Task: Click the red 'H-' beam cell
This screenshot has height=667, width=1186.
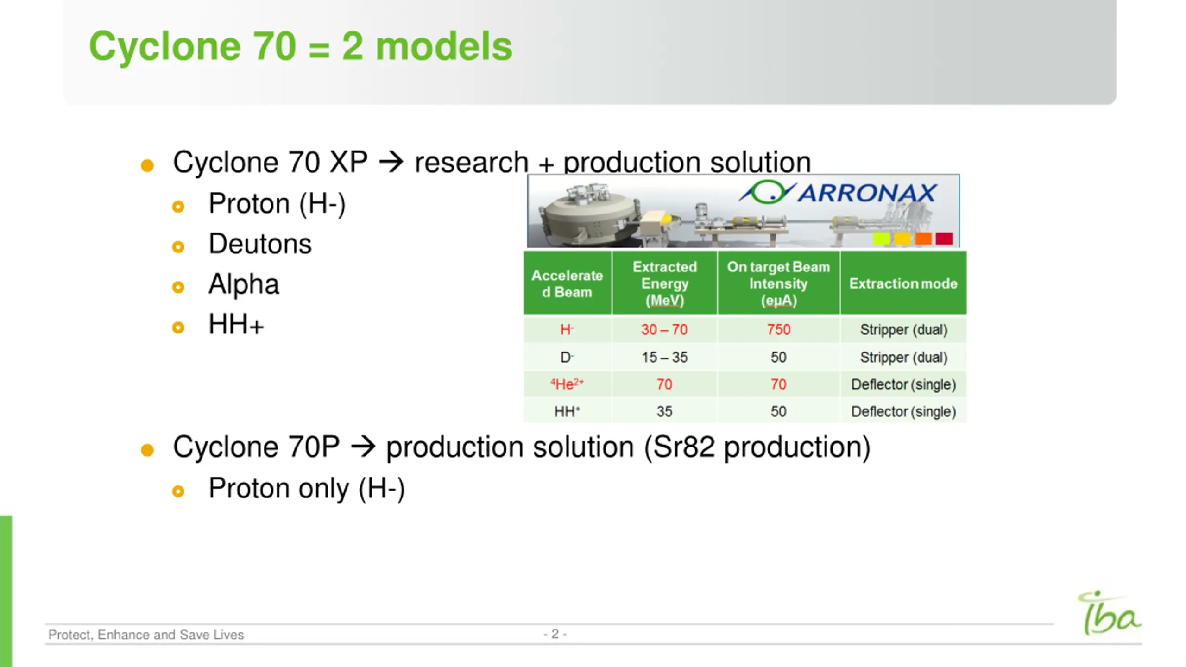Action: 567,329
